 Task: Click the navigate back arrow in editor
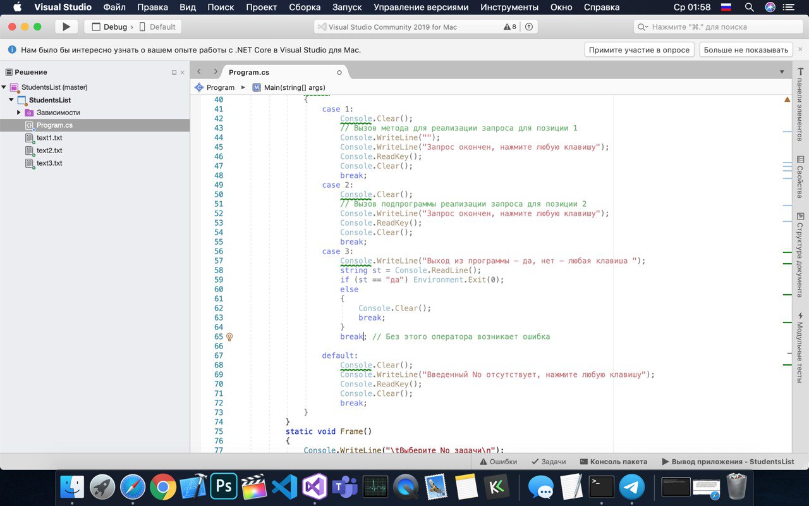click(x=200, y=72)
